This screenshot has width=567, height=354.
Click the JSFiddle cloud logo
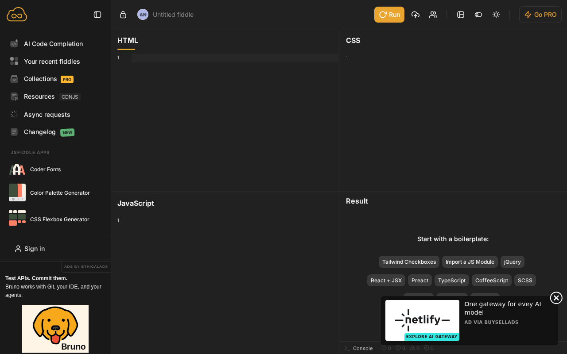[17, 15]
